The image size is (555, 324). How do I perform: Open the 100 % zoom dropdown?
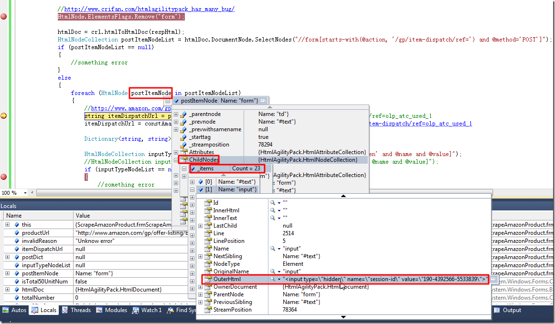point(25,193)
